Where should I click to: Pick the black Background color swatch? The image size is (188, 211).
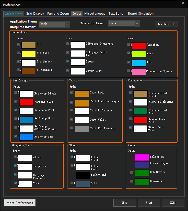pos(83,175)
